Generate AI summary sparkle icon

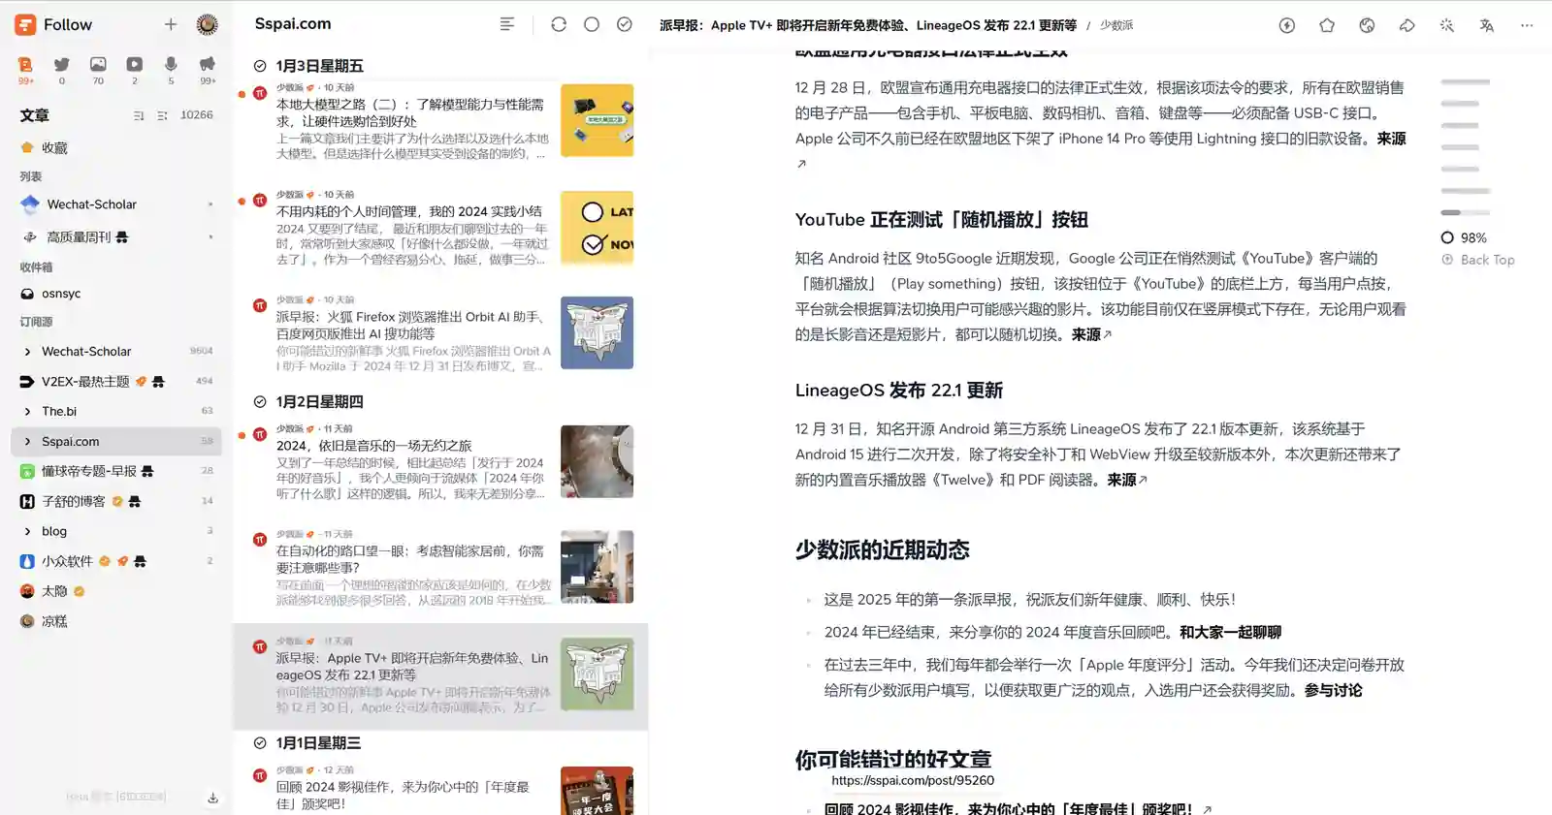click(x=1446, y=25)
